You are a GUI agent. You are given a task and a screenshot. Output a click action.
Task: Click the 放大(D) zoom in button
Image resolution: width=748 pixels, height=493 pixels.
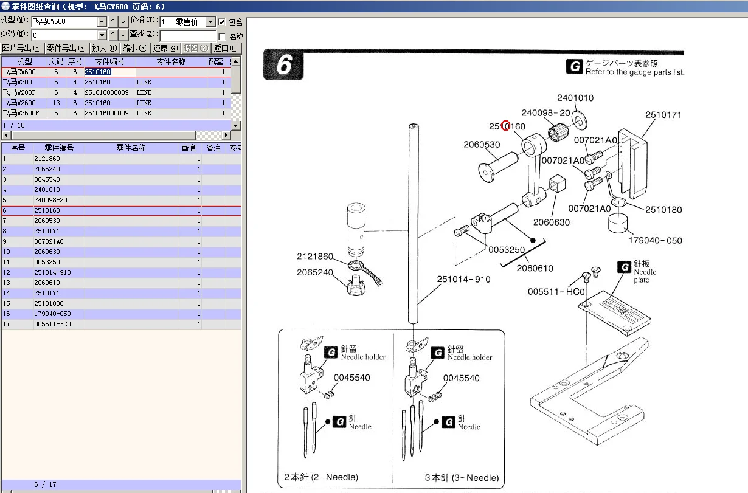(x=104, y=49)
